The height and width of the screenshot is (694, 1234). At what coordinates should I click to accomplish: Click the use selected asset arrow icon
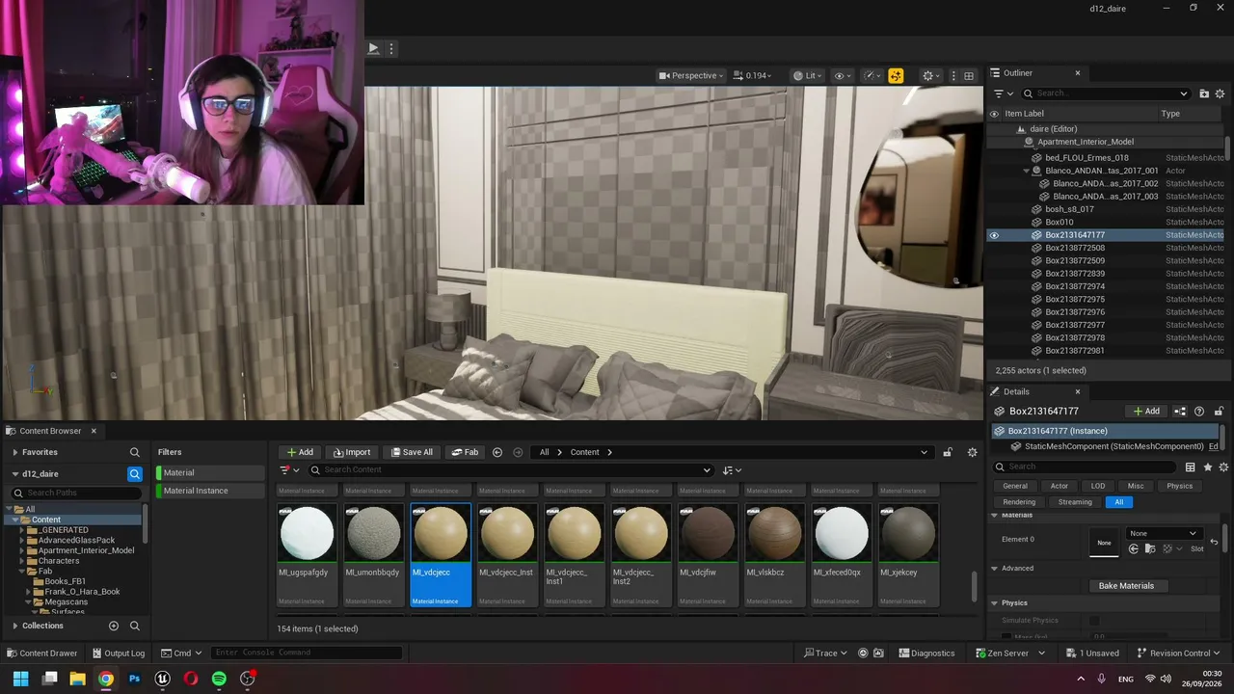(x=1134, y=548)
